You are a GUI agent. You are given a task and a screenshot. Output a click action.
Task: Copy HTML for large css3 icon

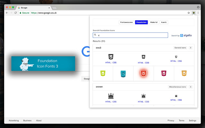[x=108, y=63]
